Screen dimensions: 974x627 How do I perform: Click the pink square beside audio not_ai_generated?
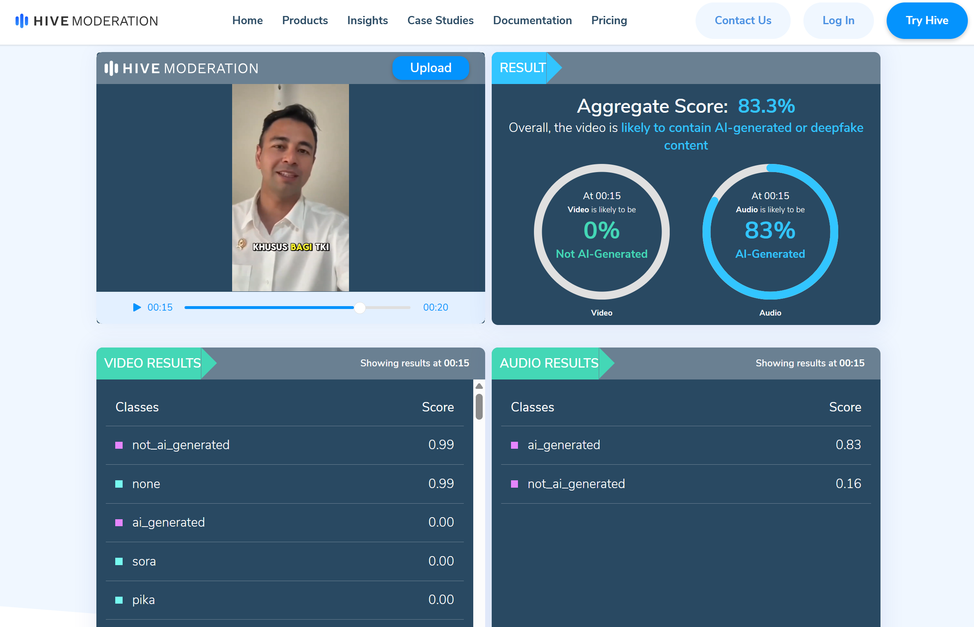click(514, 484)
